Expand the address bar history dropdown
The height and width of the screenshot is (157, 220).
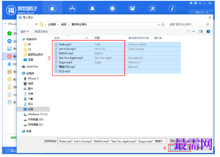point(159,24)
